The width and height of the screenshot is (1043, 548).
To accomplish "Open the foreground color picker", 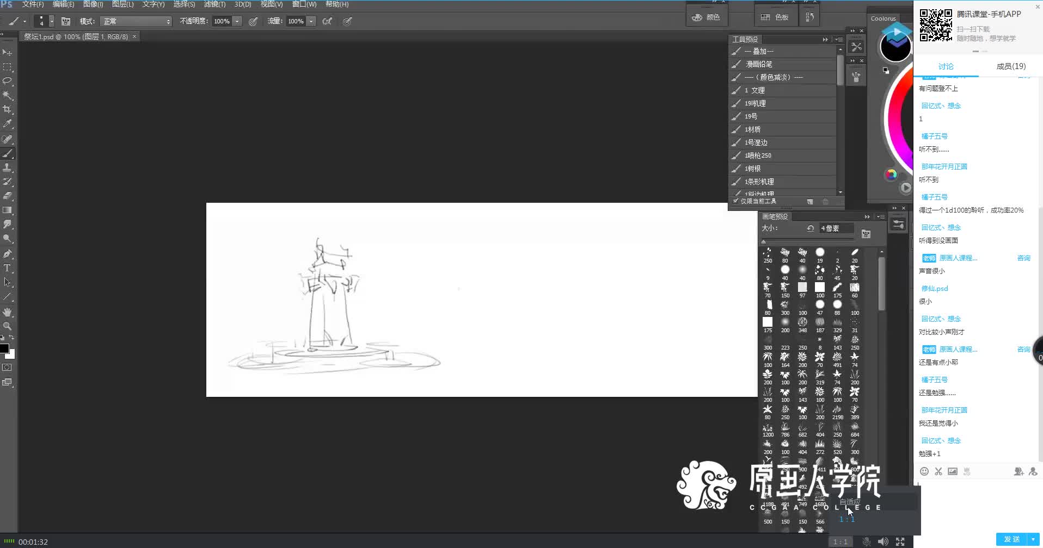I will coord(4,348).
